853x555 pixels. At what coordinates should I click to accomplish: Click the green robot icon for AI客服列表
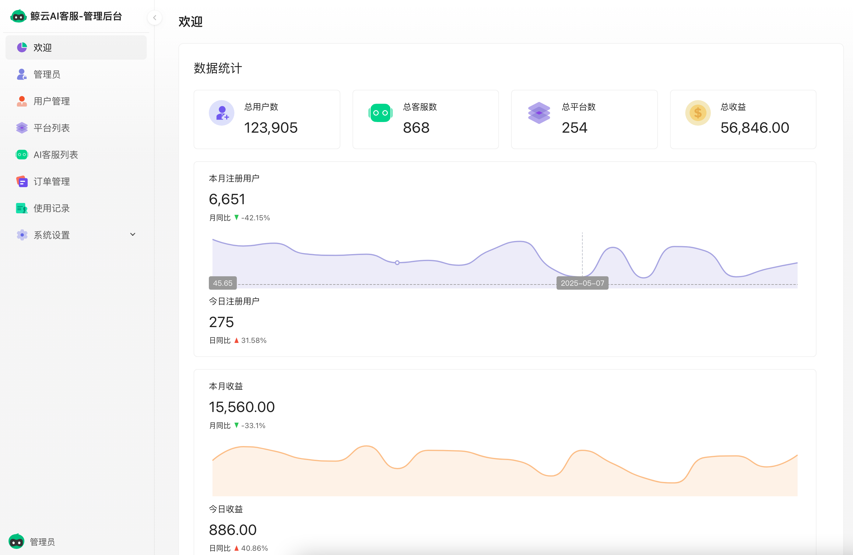(22, 155)
